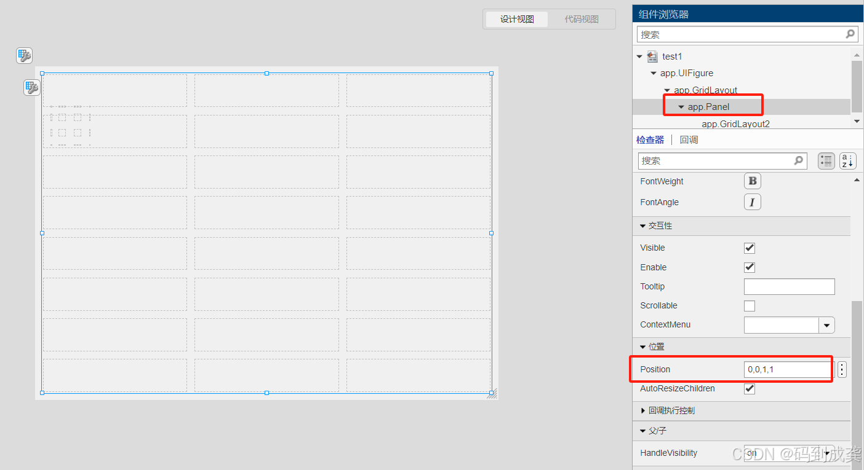Collapse the 位置 section
The image size is (864, 470).
pyautogui.click(x=643, y=347)
